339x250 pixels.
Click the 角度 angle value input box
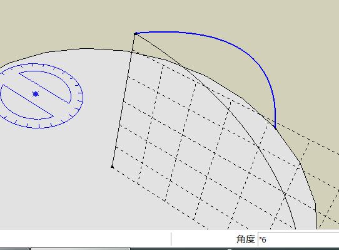(x=298, y=239)
